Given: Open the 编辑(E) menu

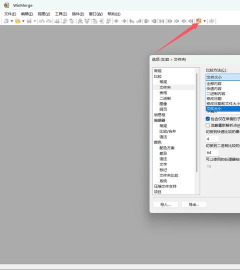Looking at the screenshot, I should [x=27, y=14].
